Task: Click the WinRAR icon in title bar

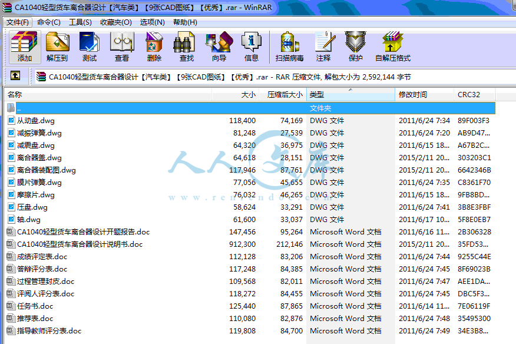Action: point(7,7)
